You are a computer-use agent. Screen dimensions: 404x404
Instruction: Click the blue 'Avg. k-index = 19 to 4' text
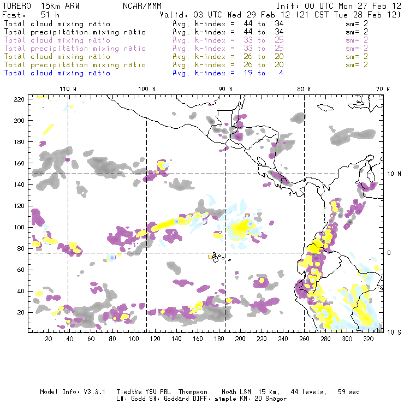(x=228, y=73)
